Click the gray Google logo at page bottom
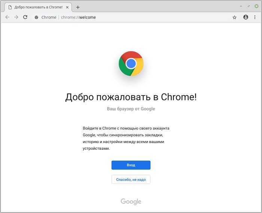This screenshot has width=262, height=213. coord(131,202)
